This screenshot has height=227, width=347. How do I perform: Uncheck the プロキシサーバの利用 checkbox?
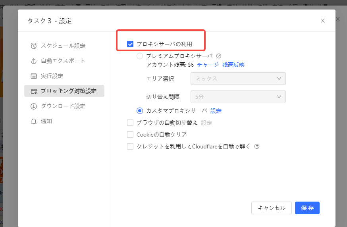[130, 44]
